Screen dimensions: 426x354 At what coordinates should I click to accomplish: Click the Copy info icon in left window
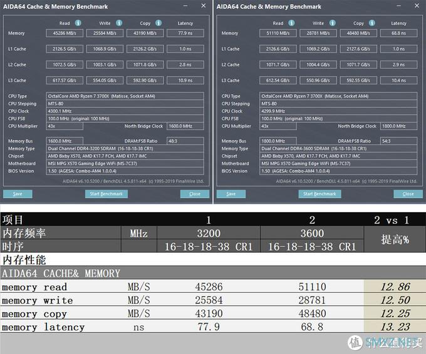pos(158,23)
